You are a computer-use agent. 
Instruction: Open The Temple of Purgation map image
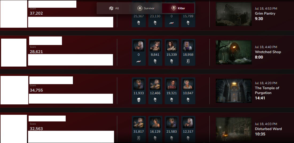click(x=234, y=91)
